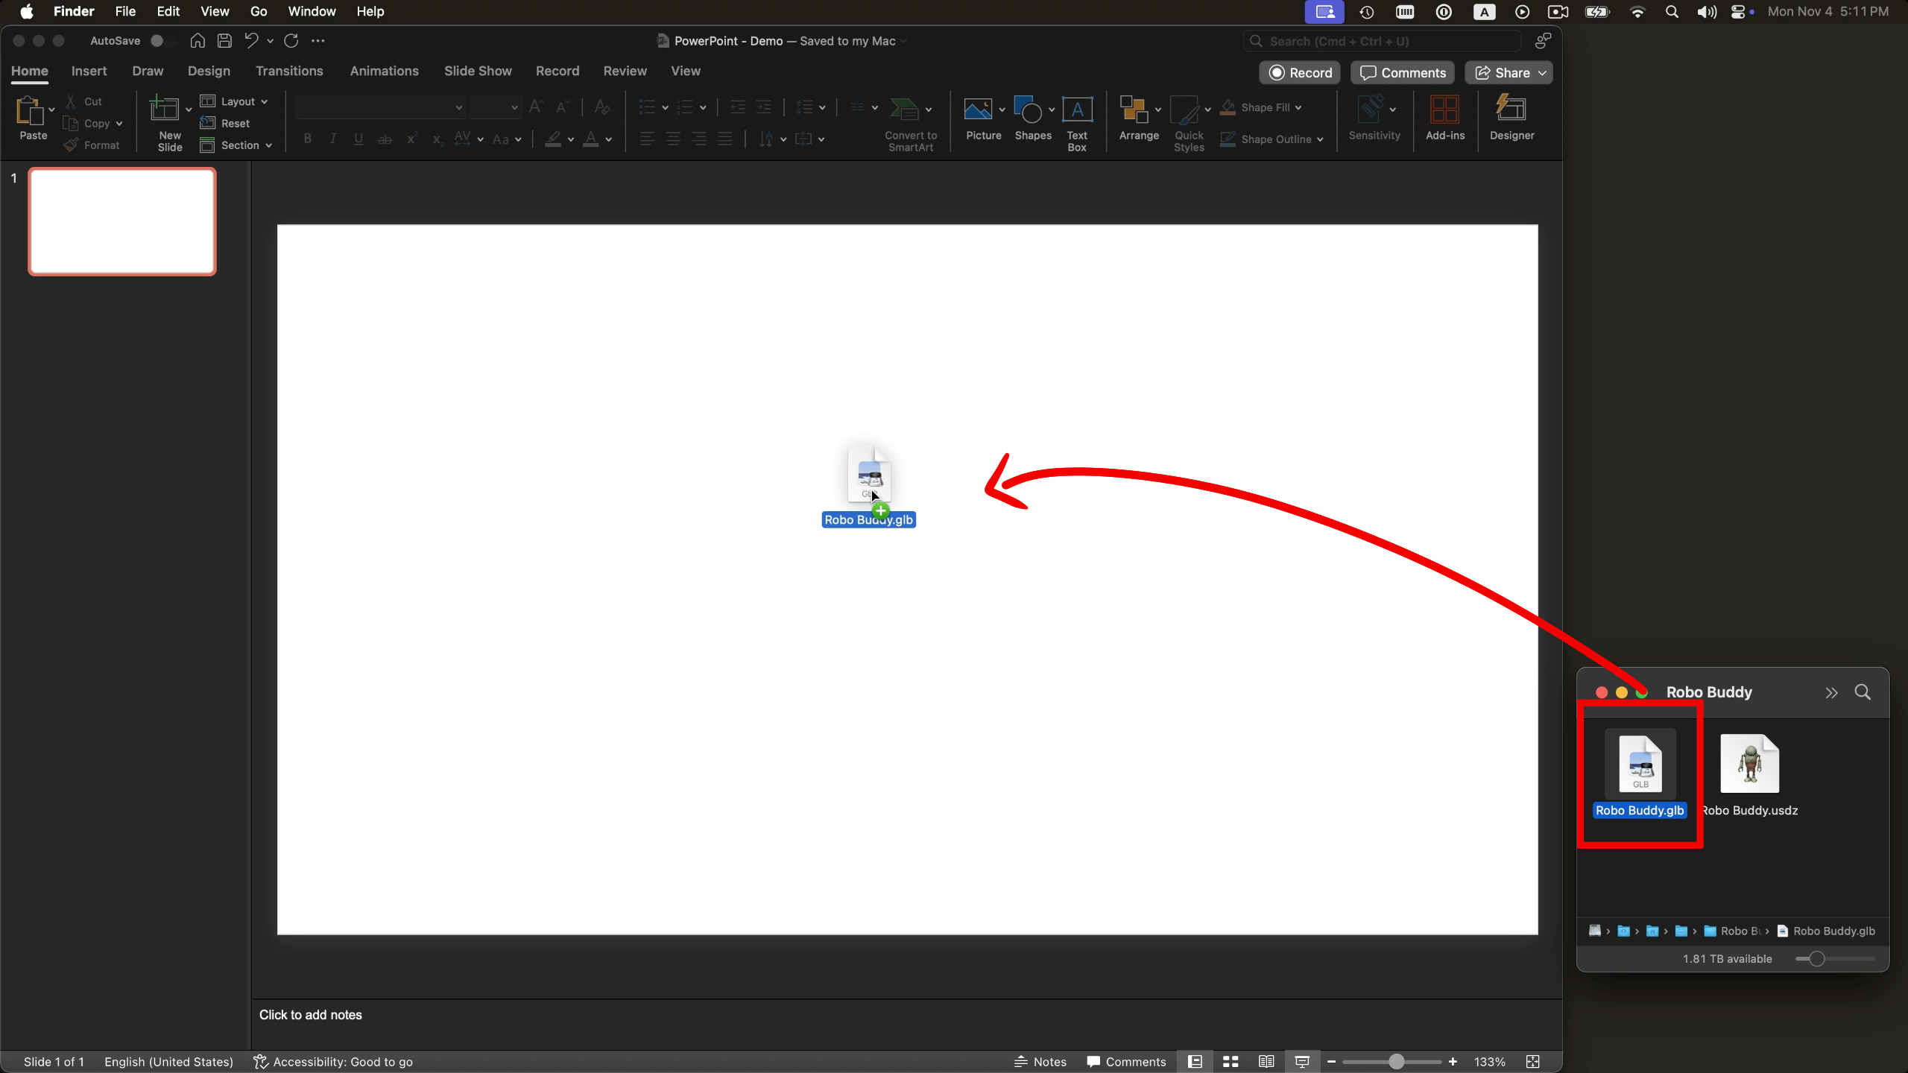Switch to the Transitions tab
The height and width of the screenshot is (1073, 1908).
[x=289, y=71]
